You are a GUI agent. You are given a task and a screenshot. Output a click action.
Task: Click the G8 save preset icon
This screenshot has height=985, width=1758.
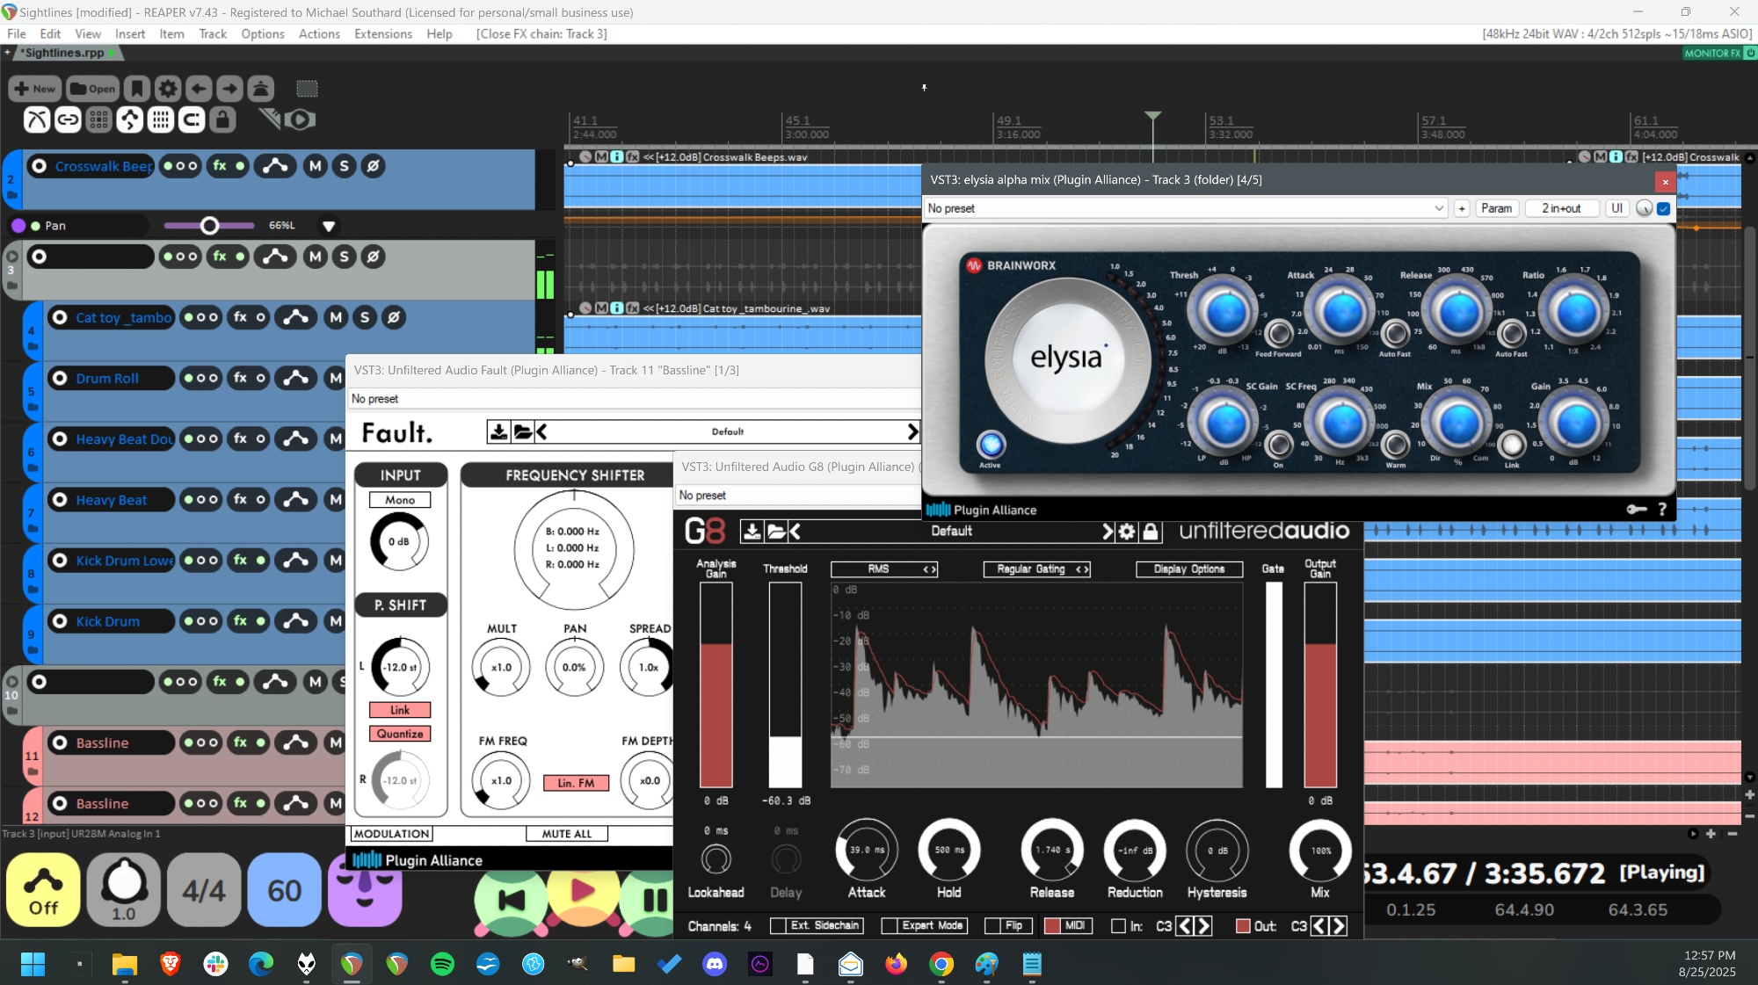752,532
